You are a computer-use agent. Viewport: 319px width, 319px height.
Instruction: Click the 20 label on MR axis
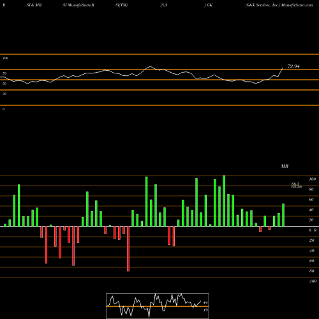311,220
